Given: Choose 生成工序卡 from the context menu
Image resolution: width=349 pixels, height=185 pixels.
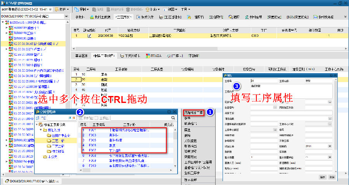Looking at the screenshot, I should pos(192,173).
